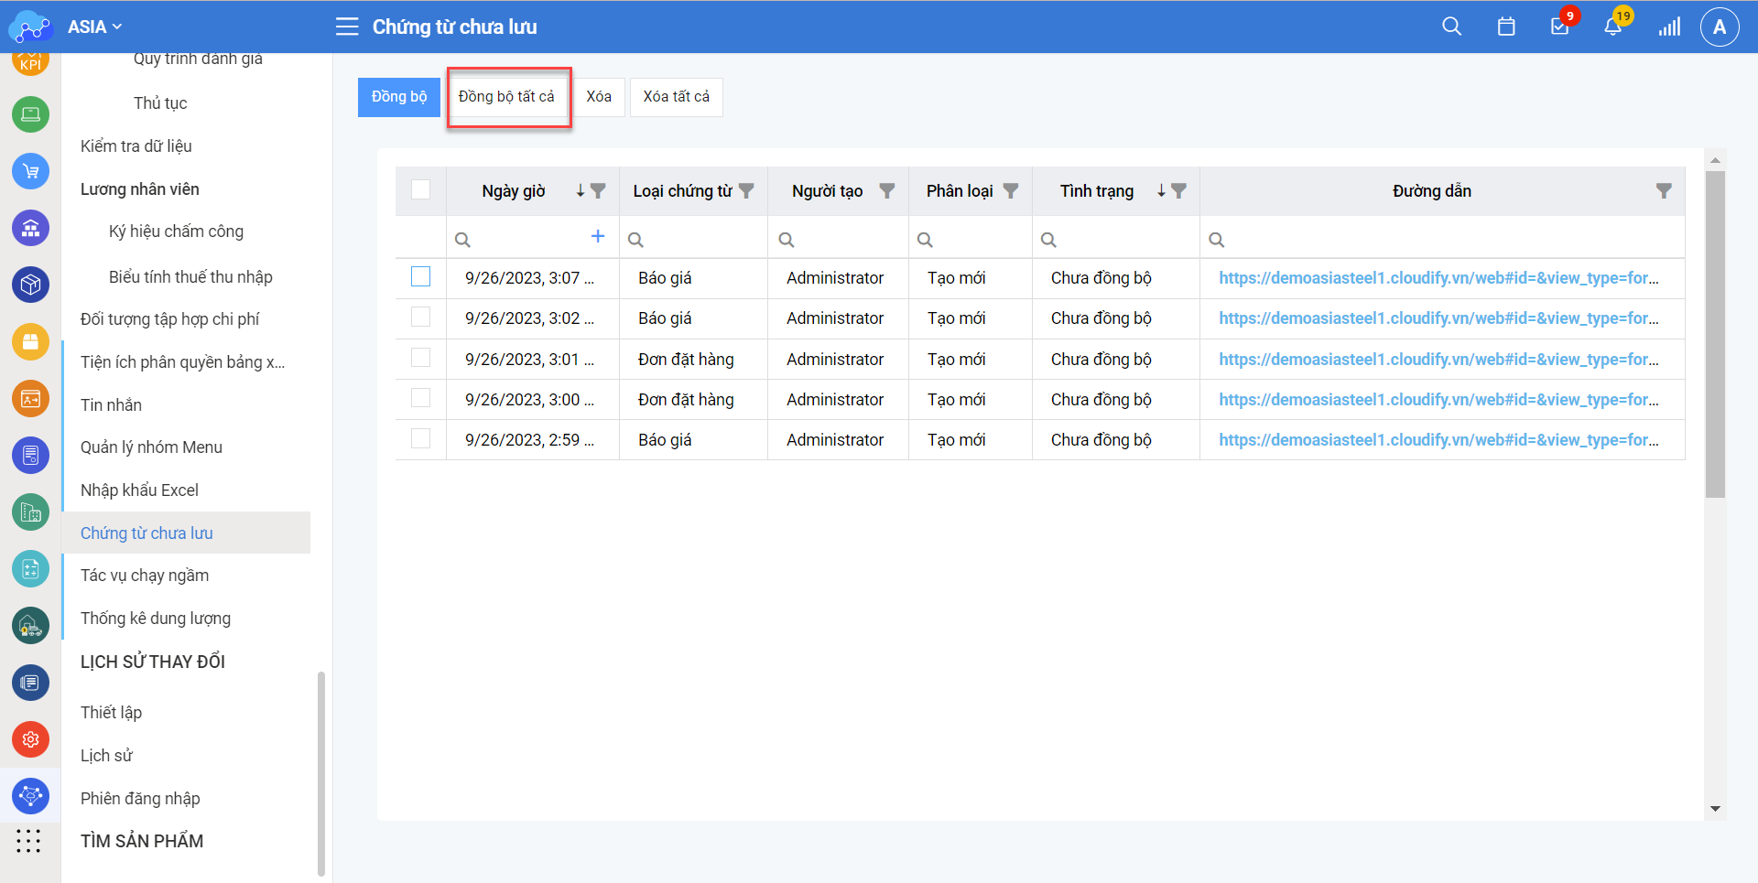The width and height of the screenshot is (1758, 883).
Task: Sort by the Ngày giờ arrow
Action: pos(580,191)
